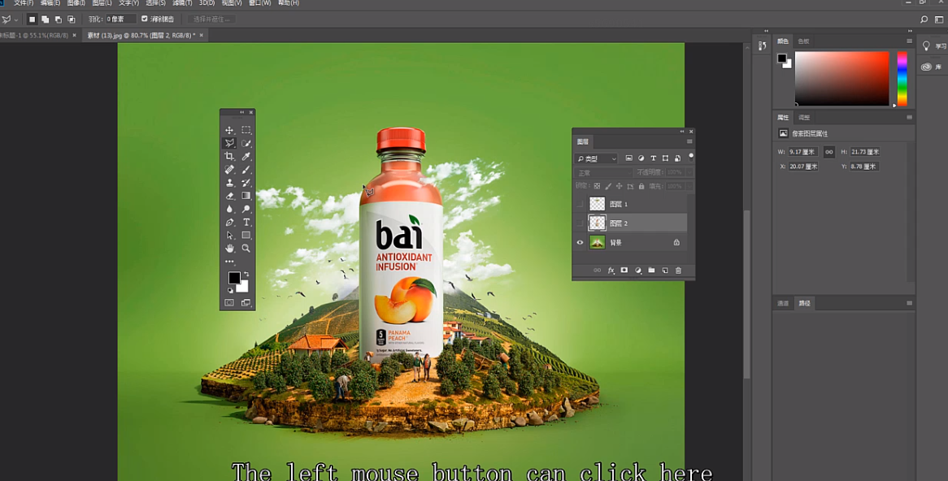Switch to the 路径 panel tab
The image size is (948, 481).
pyautogui.click(x=804, y=303)
